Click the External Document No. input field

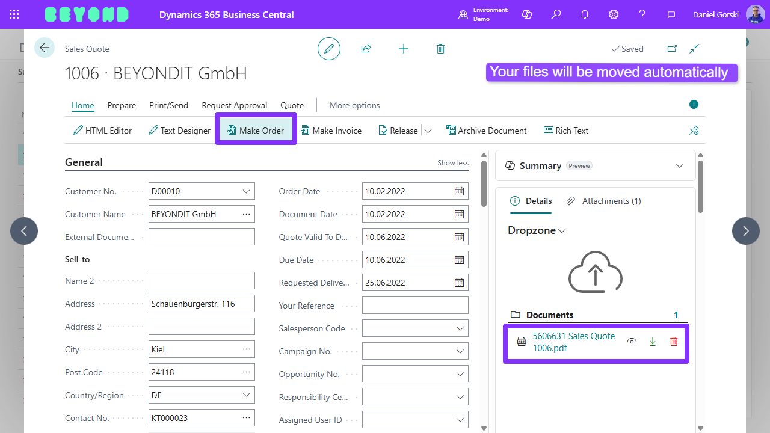pyautogui.click(x=202, y=236)
